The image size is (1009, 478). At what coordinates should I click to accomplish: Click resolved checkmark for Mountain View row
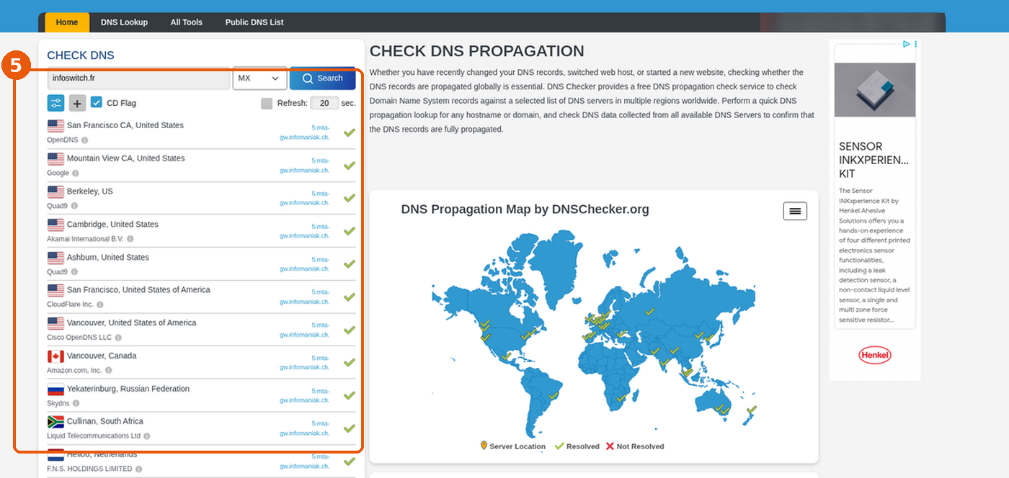[x=350, y=166]
